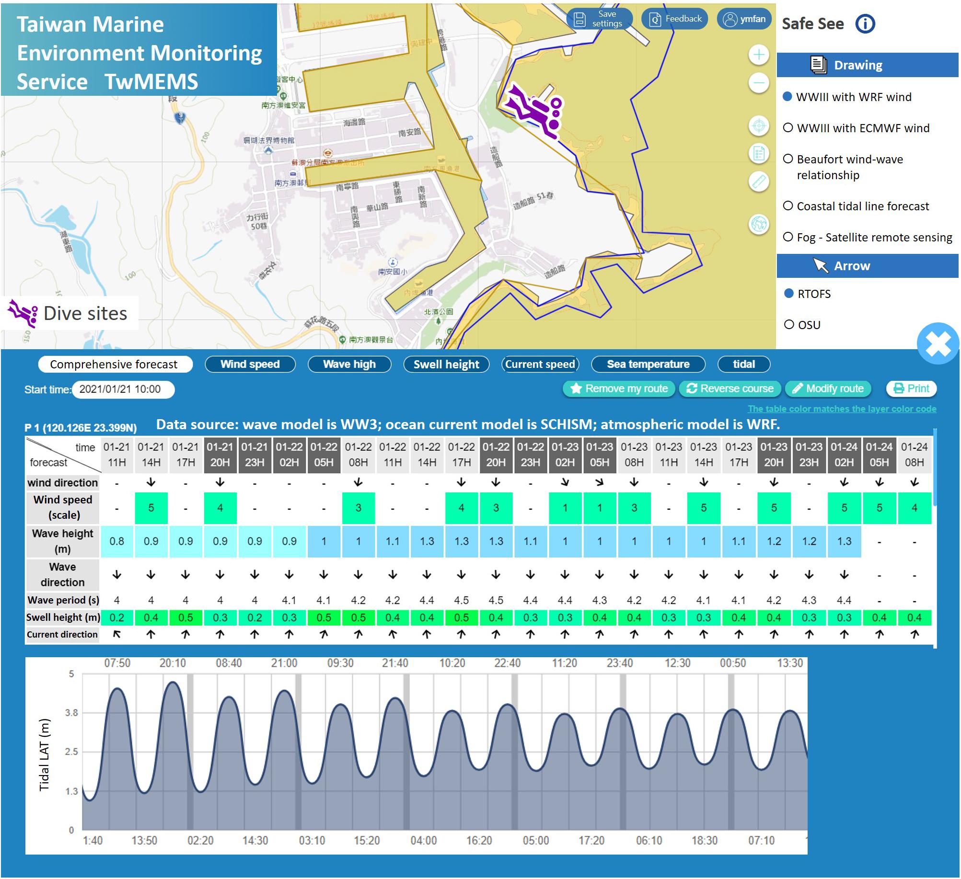Open table color matches layer color link
Screen dimensions: 961x879
click(842, 409)
